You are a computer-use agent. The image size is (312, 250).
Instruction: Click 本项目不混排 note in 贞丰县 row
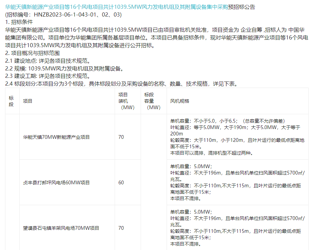(x=186, y=198)
